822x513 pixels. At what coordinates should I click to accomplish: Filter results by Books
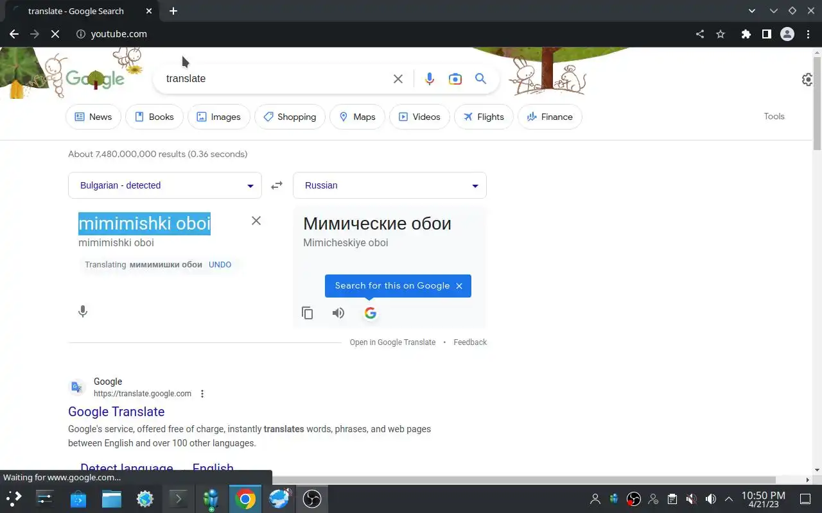point(154,117)
